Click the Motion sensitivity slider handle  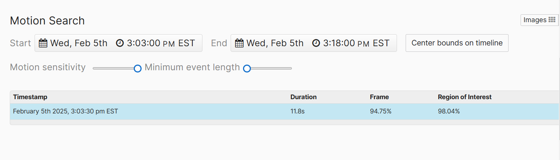pos(137,68)
